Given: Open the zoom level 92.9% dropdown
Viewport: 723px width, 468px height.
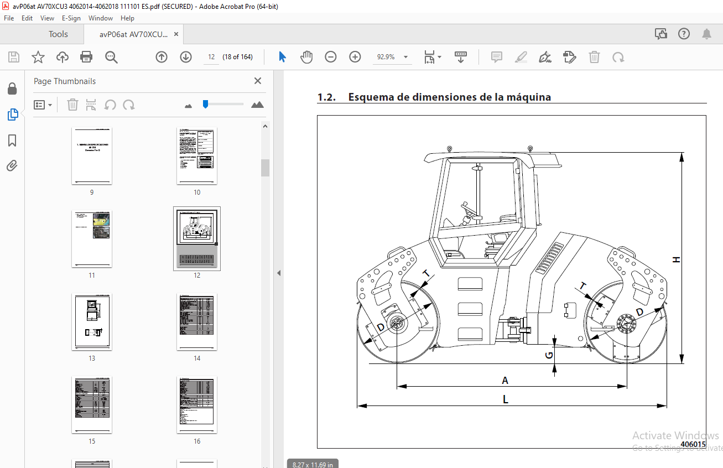Looking at the screenshot, I should click(406, 57).
